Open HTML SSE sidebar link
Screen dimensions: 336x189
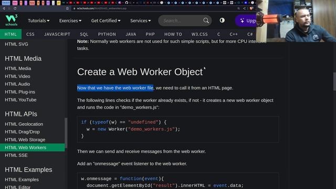click(16, 155)
